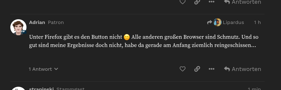281x90 pixels.
Task: Open more actions ellipsis on Adrian's post
Action: [x=211, y=69]
